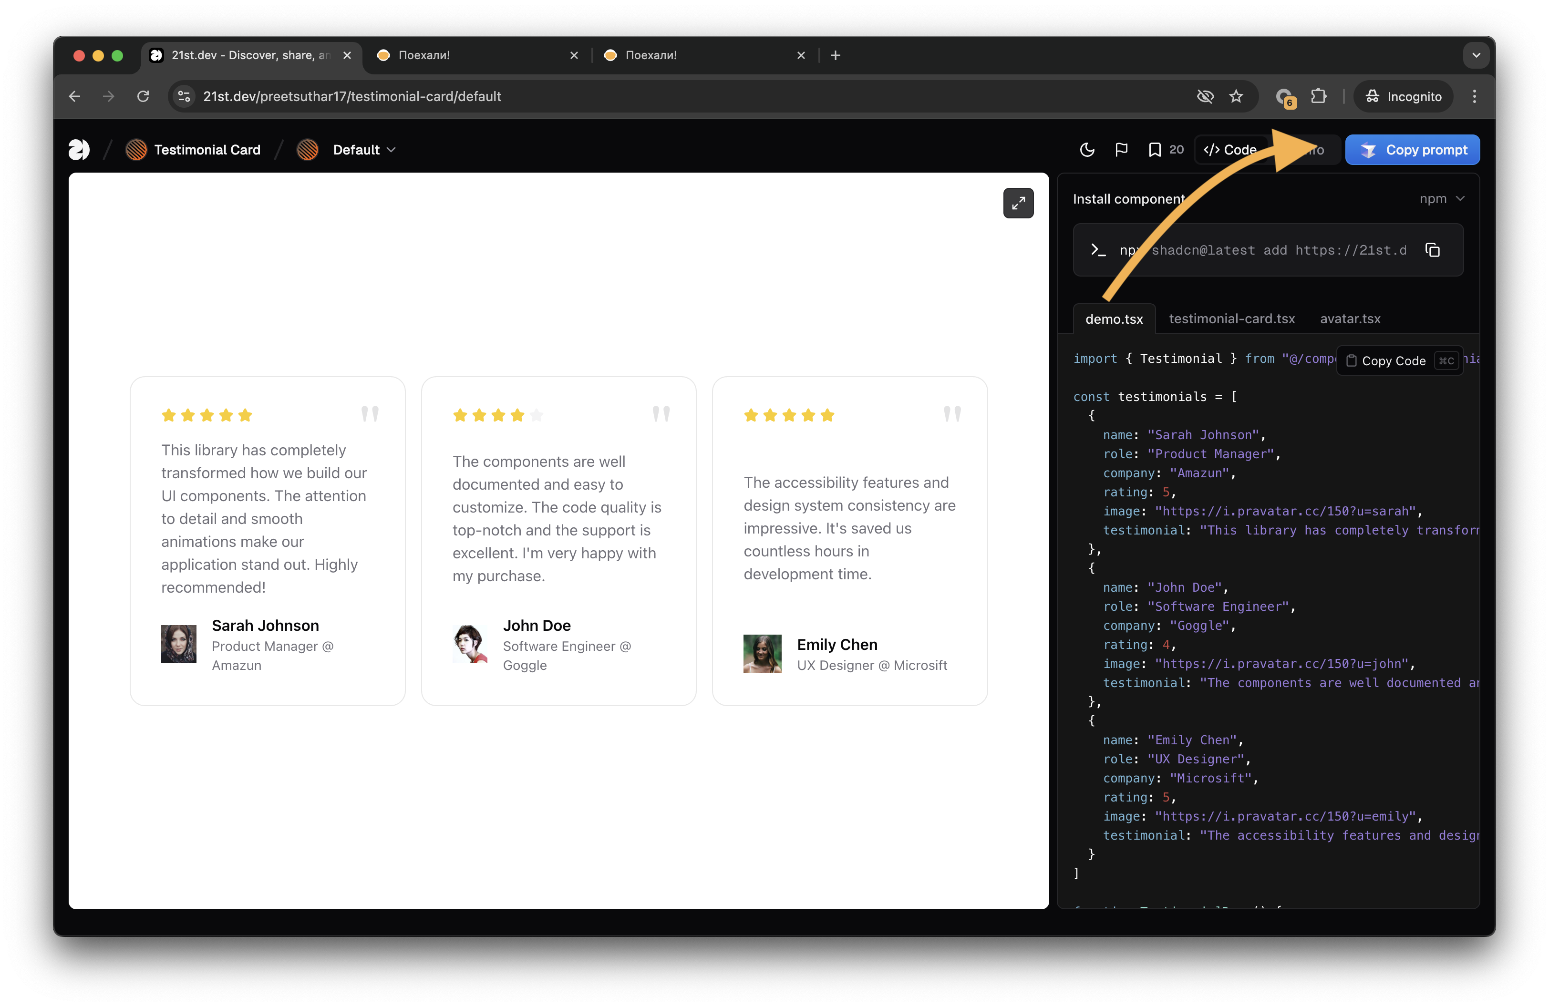The image size is (1549, 1007).
Task: Star this page as bookmark
Action: coord(1236,96)
